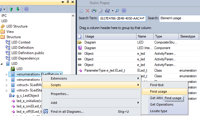The width and height of the screenshot is (200, 116).
Task: Open the binoculars icon dropdown arrow
Action: coord(113,11)
